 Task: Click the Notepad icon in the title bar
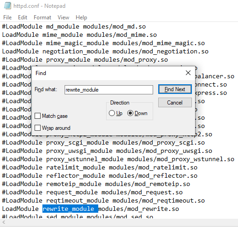pyautogui.click(x=7, y=6)
